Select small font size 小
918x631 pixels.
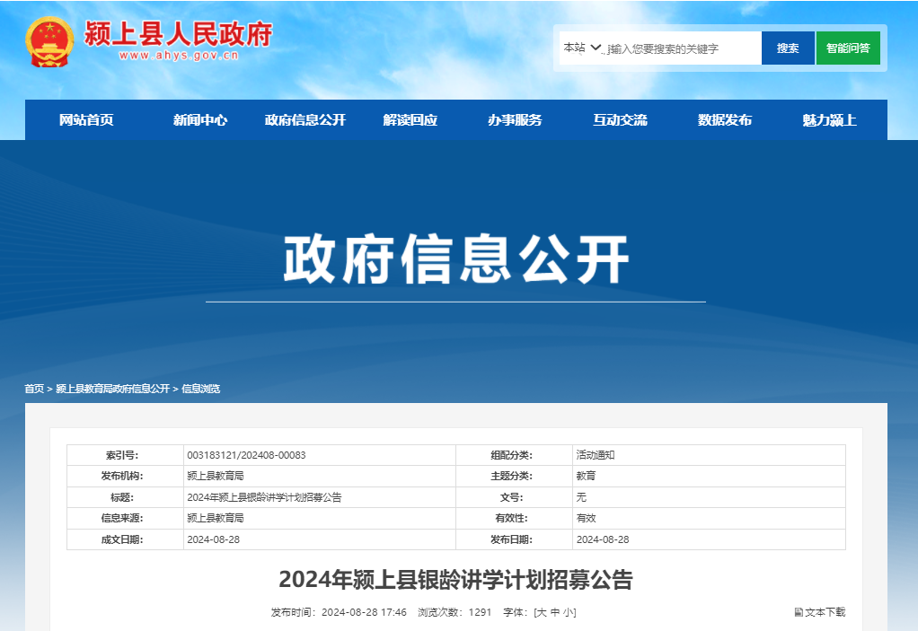tap(568, 612)
